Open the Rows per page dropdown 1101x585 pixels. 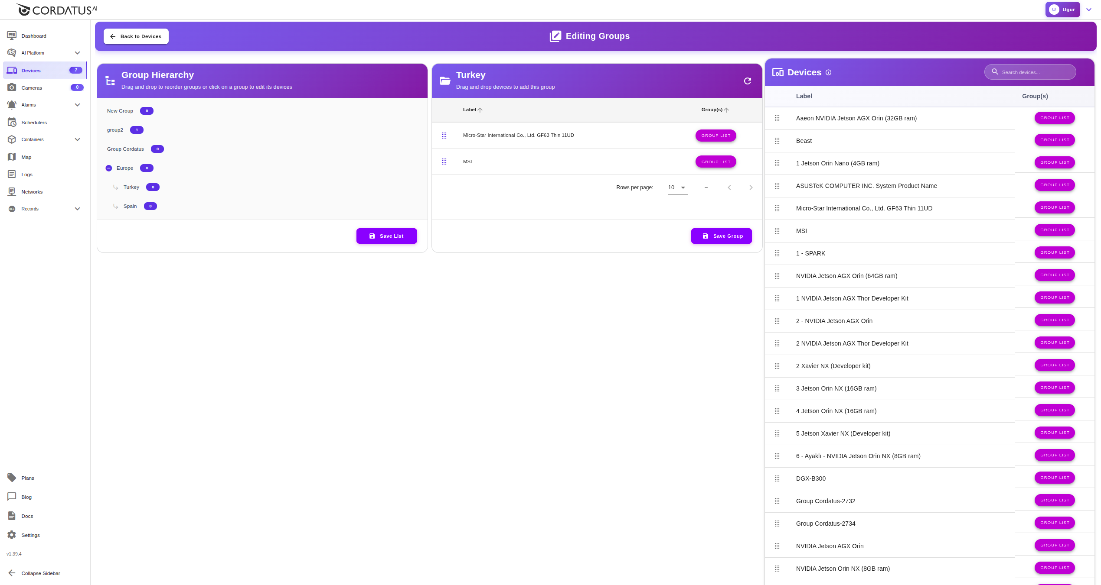676,187
